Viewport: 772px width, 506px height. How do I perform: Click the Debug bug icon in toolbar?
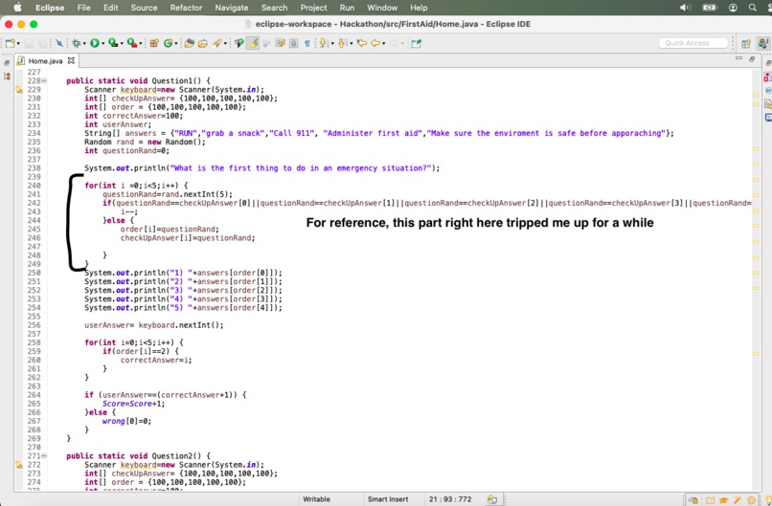pyautogui.click(x=77, y=43)
